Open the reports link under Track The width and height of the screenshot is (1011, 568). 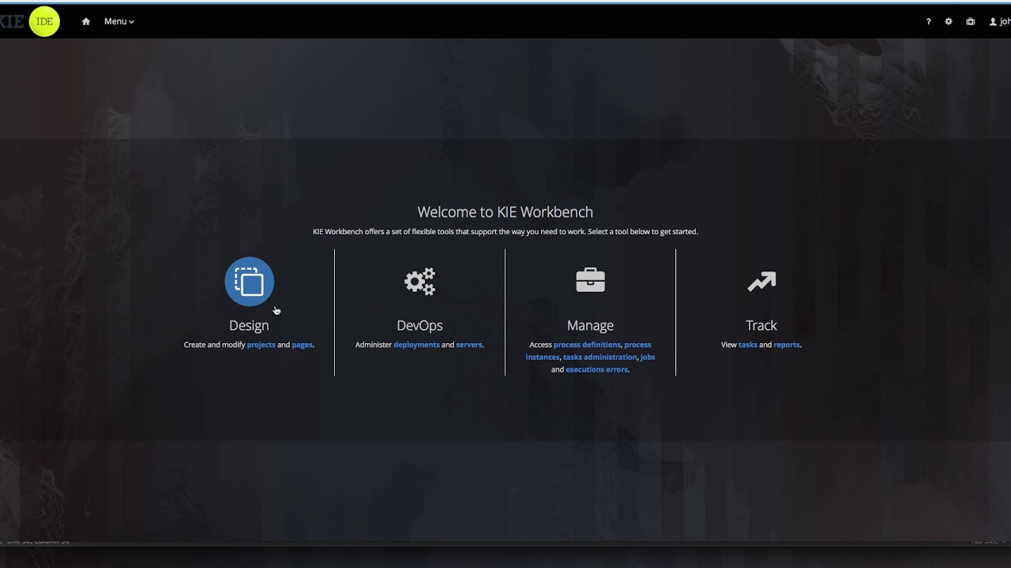tap(787, 345)
